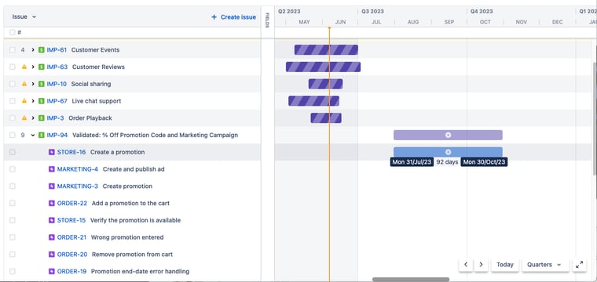Expand the IMP-10 Social sharing row
The image size is (597, 282).
(x=33, y=84)
